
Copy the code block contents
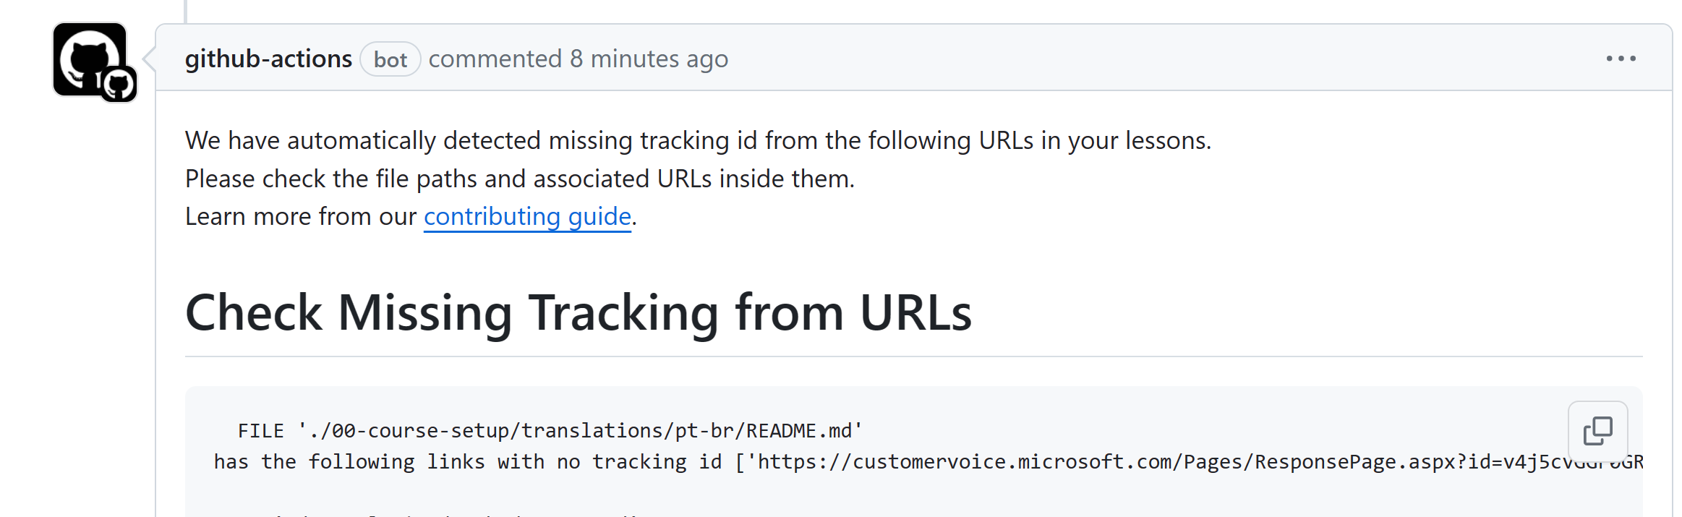click(x=1597, y=432)
